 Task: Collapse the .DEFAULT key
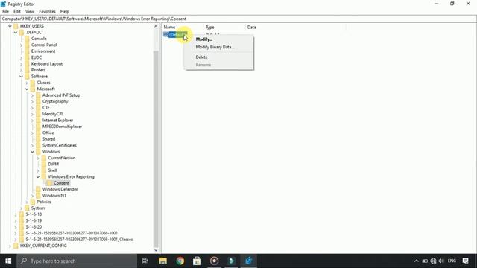coord(16,33)
